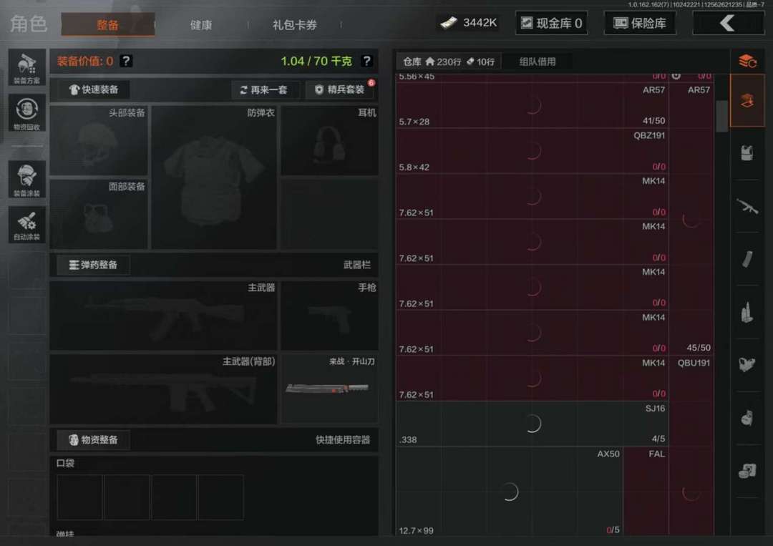Click the 装备价值 help question mark
773x546 pixels.
coord(126,61)
